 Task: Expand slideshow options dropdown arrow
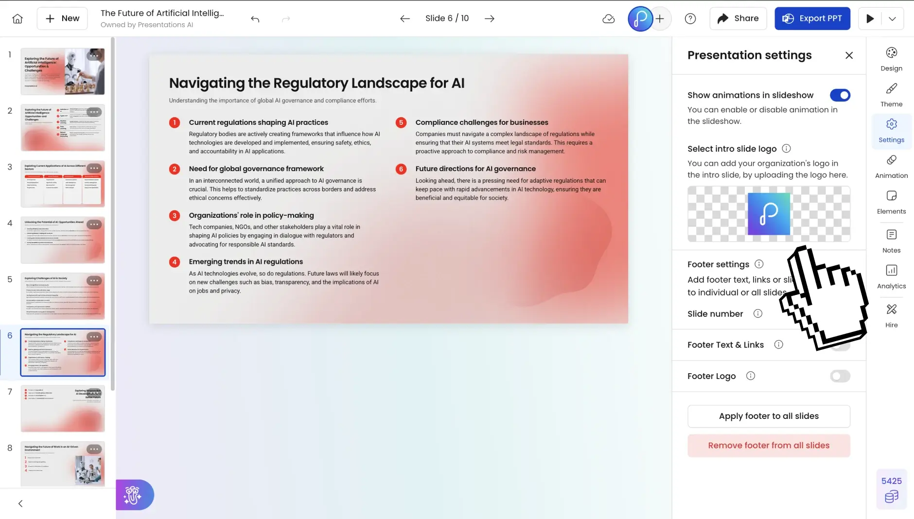(x=892, y=18)
